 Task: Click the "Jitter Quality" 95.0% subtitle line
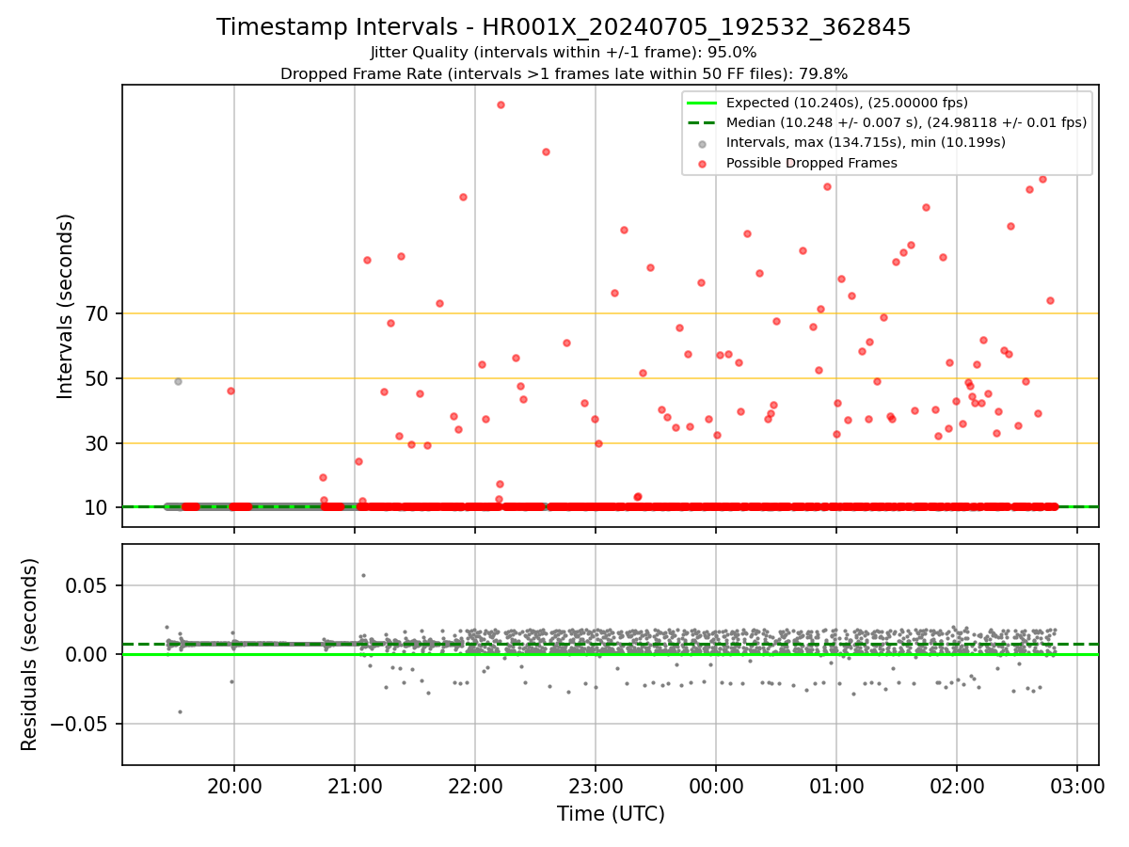[564, 53]
